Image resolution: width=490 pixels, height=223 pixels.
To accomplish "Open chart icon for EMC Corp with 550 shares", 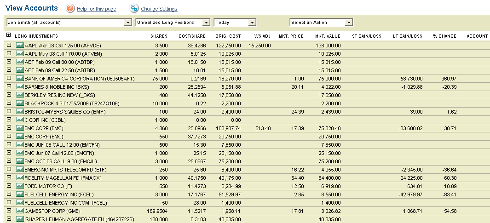I will tap(20, 137).
